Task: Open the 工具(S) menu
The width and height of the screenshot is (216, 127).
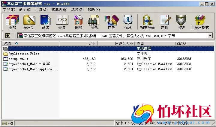Action: [41, 10]
